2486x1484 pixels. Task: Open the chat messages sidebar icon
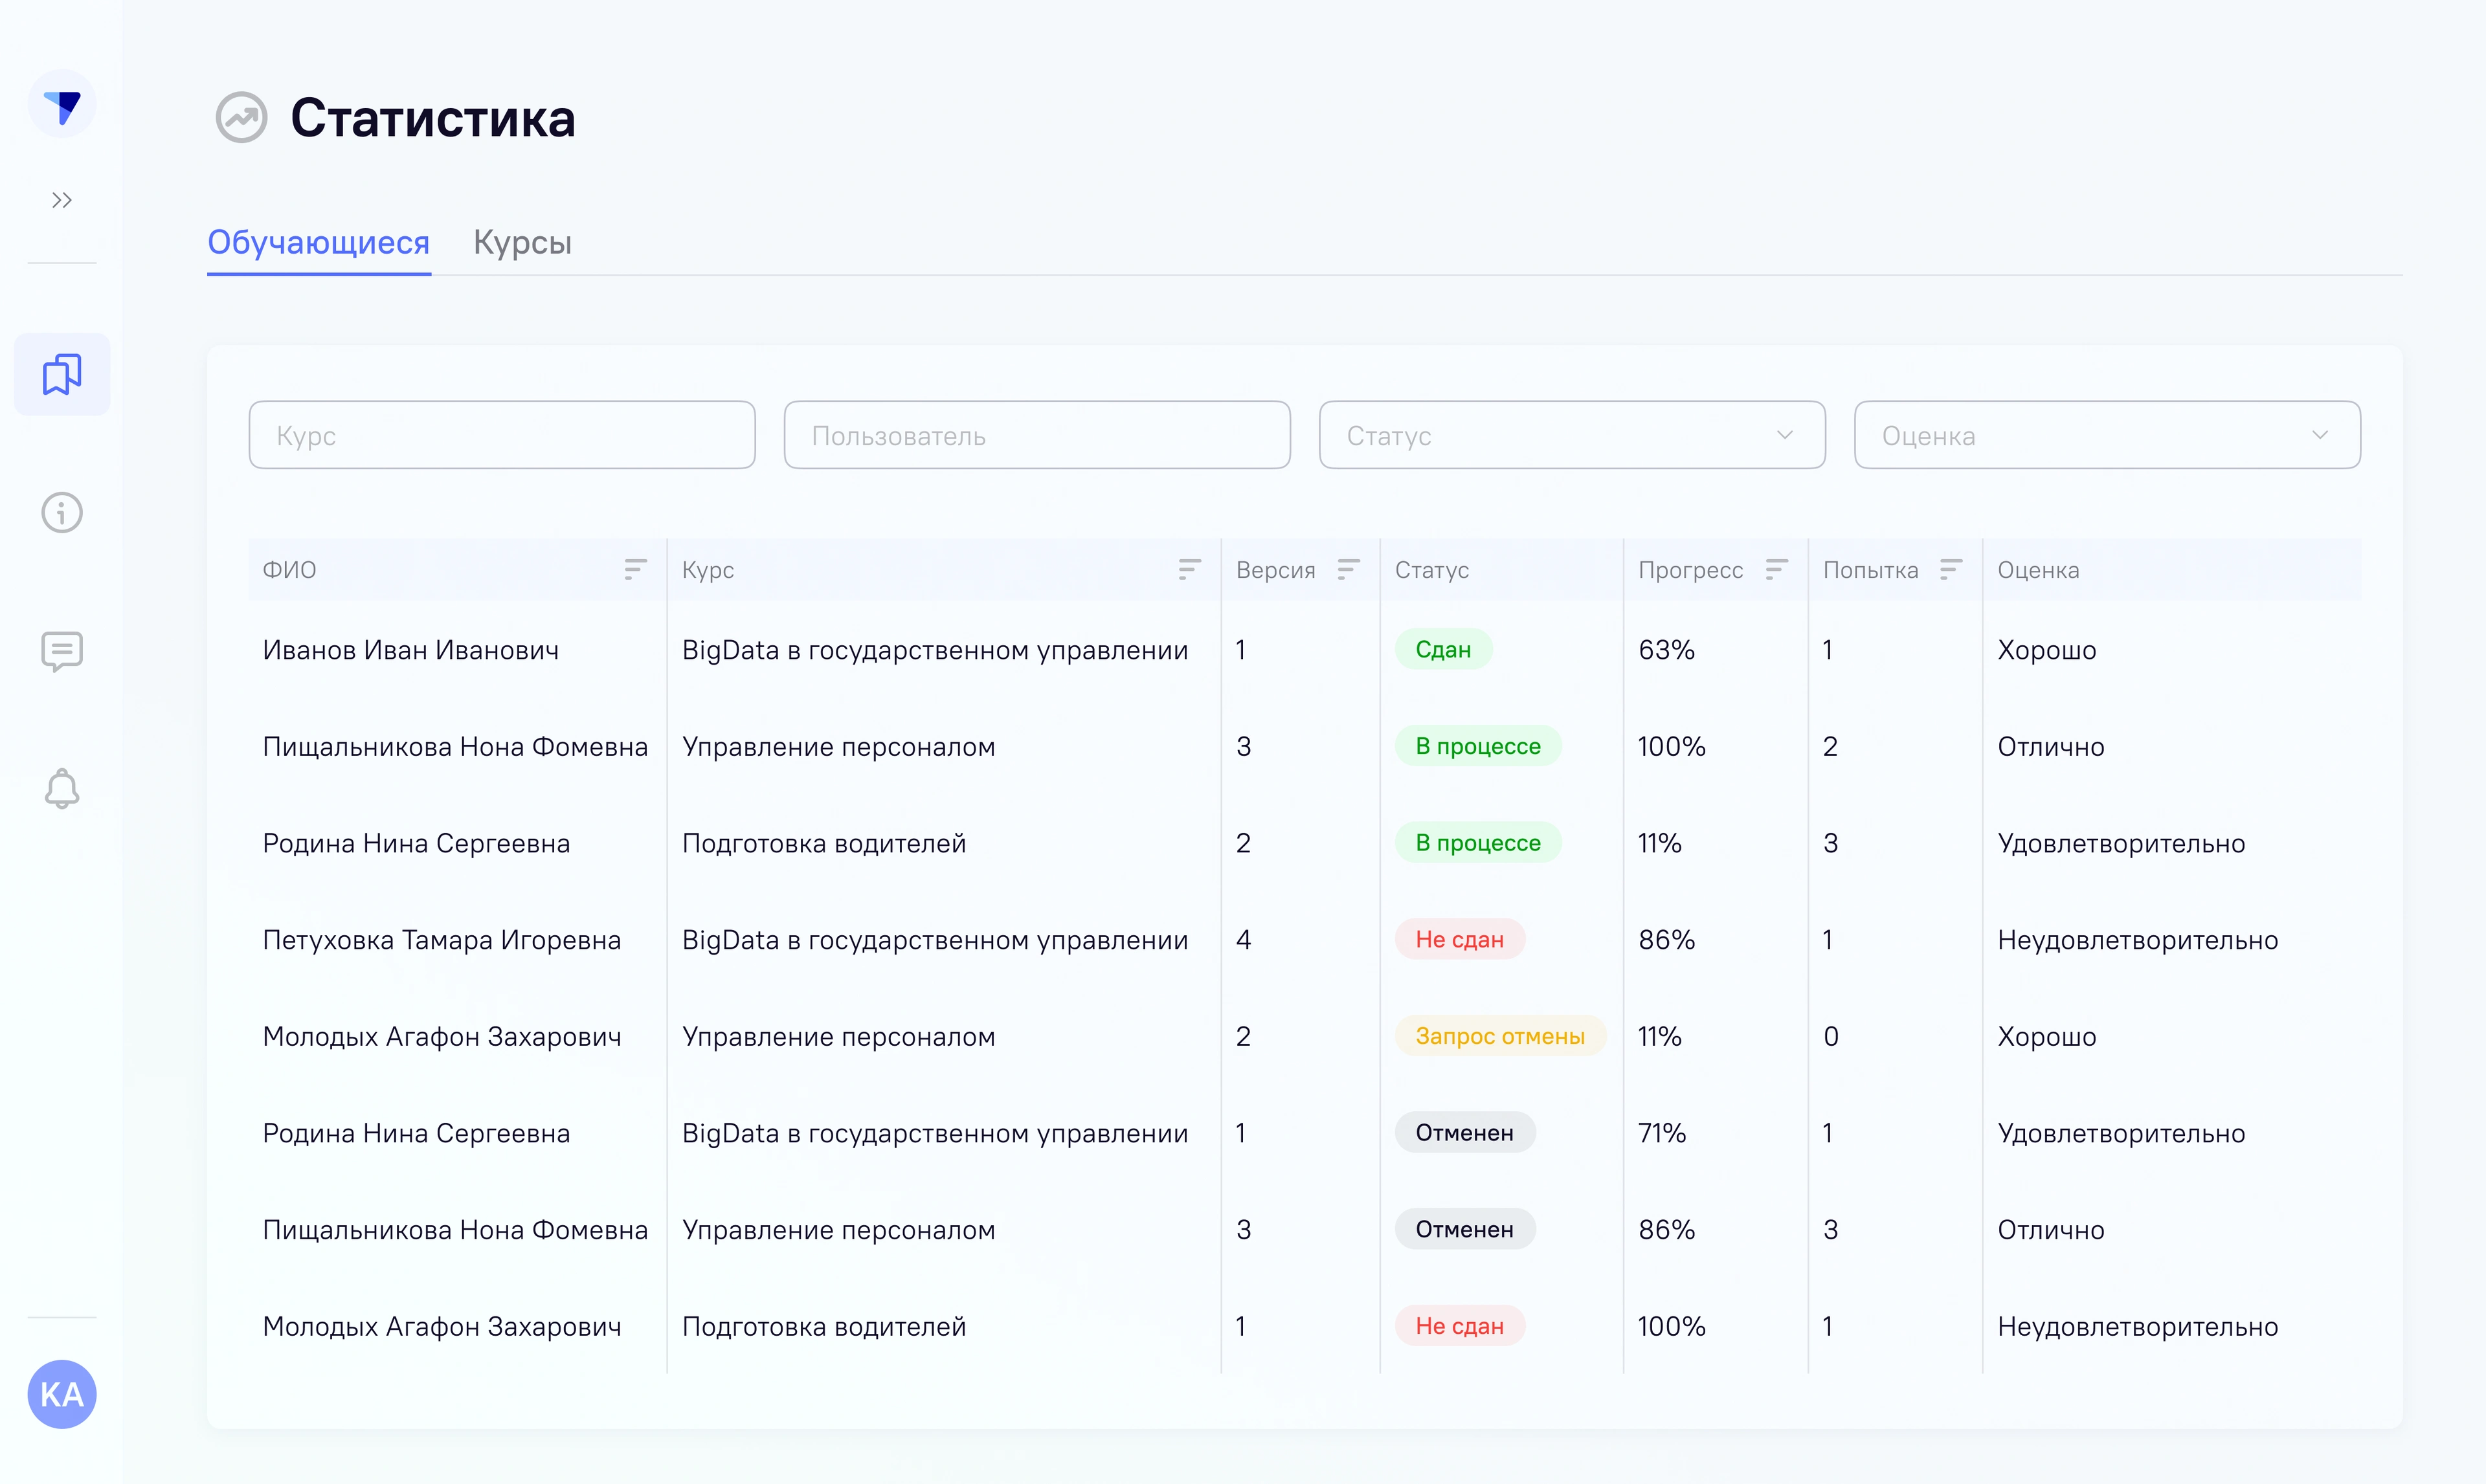point(62,651)
